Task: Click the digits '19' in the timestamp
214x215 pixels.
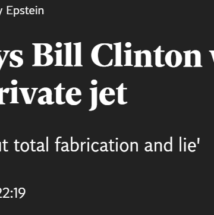Action: point(20,193)
